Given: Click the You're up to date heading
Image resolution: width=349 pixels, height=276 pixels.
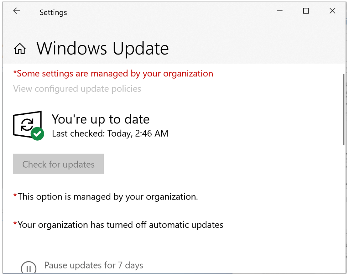Looking at the screenshot, I should pos(100,119).
